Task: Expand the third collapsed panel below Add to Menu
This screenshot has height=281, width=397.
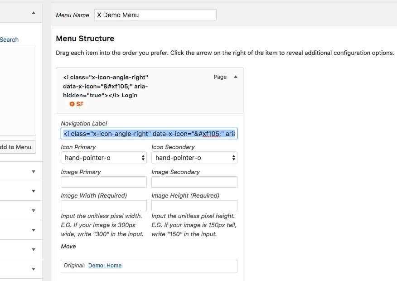Action: pyautogui.click(x=33, y=211)
